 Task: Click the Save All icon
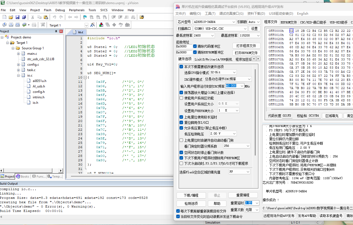pos(24,17)
